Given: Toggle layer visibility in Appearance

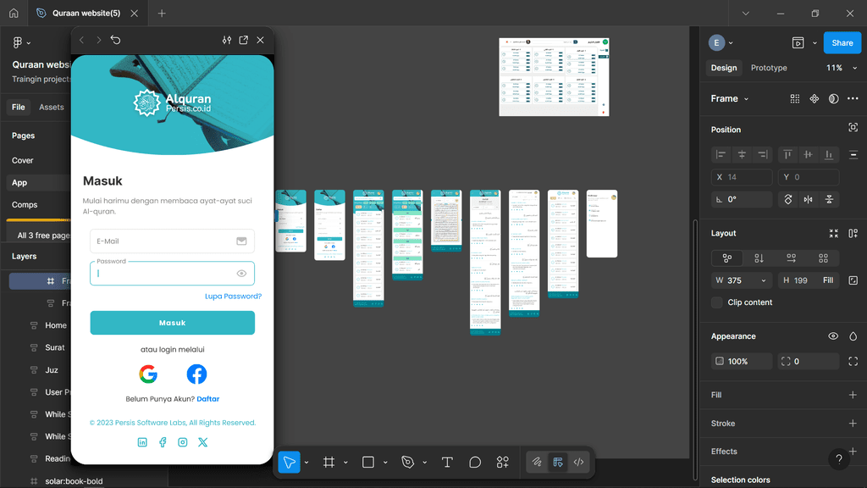Looking at the screenshot, I should 833,336.
